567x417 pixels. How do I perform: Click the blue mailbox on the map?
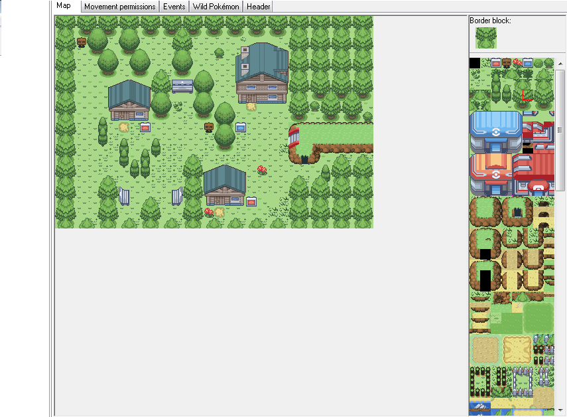pos(241,127)
